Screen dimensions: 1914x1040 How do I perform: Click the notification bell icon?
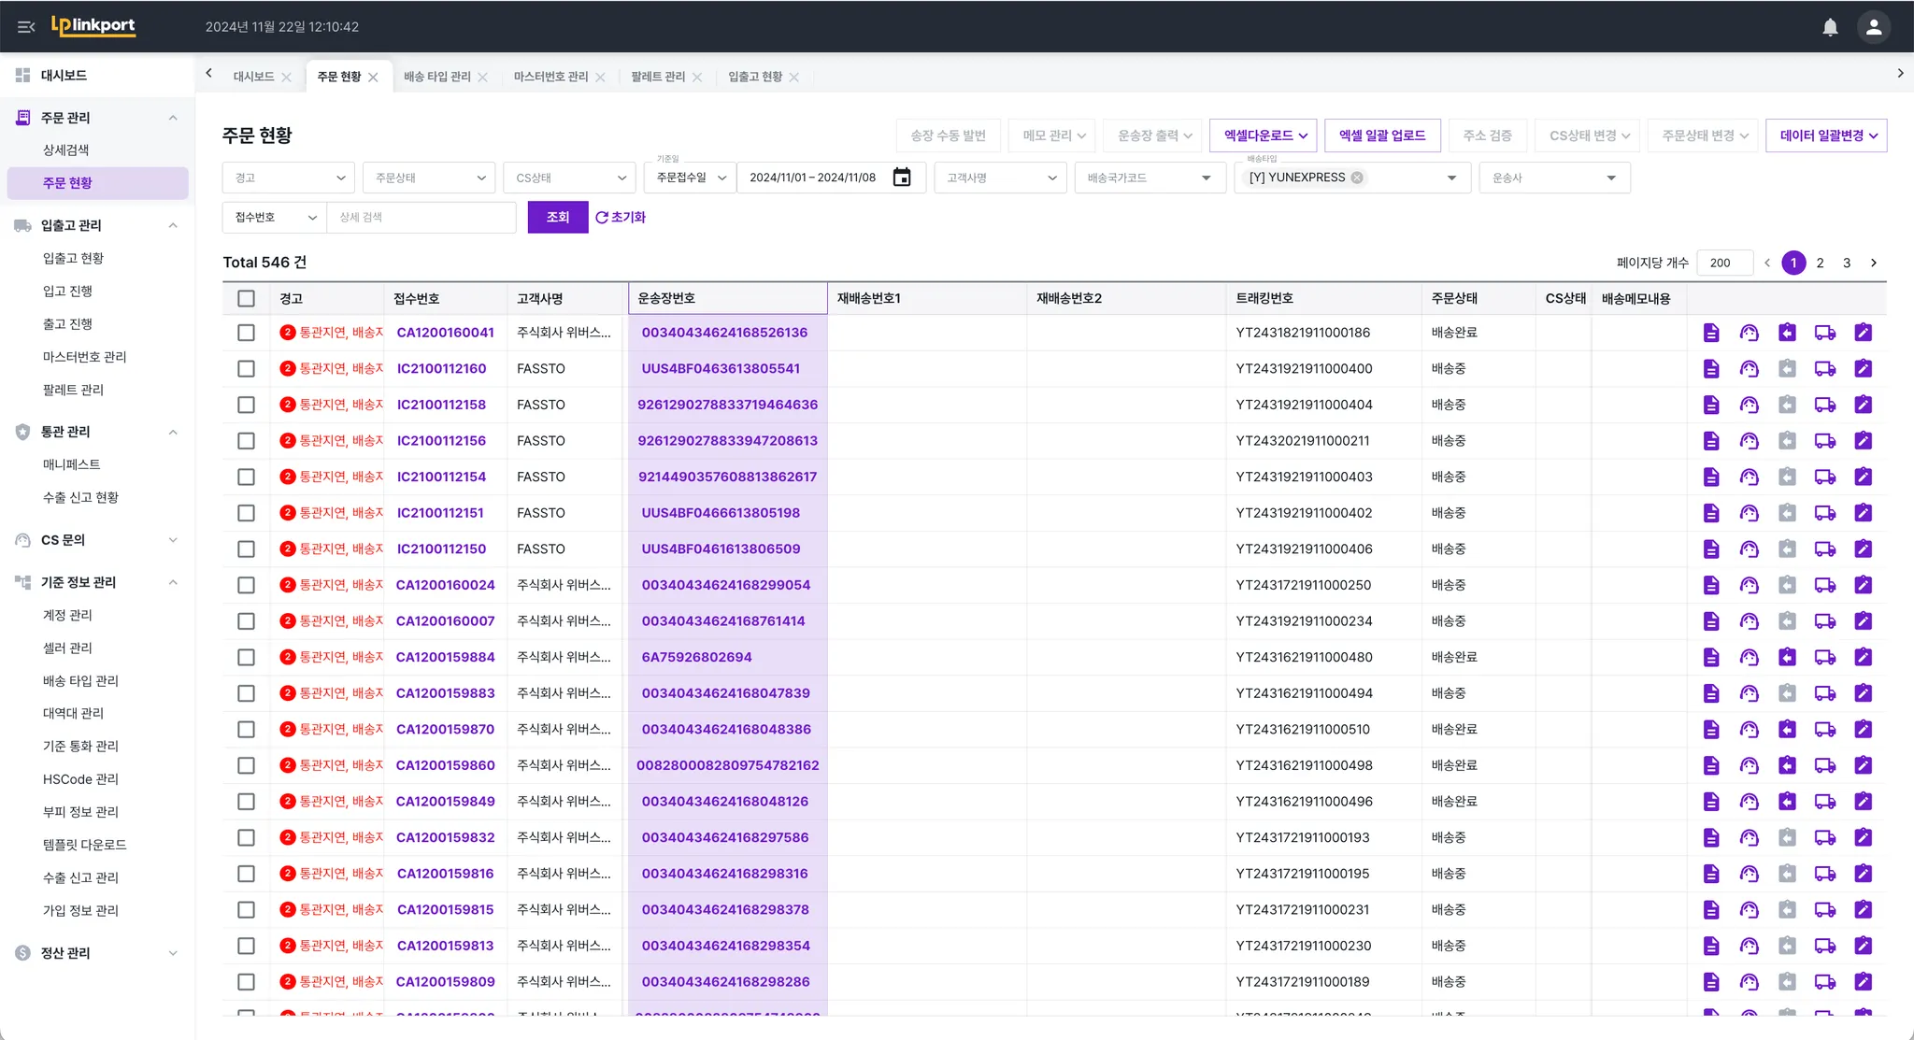click(x=1830, y=27)
